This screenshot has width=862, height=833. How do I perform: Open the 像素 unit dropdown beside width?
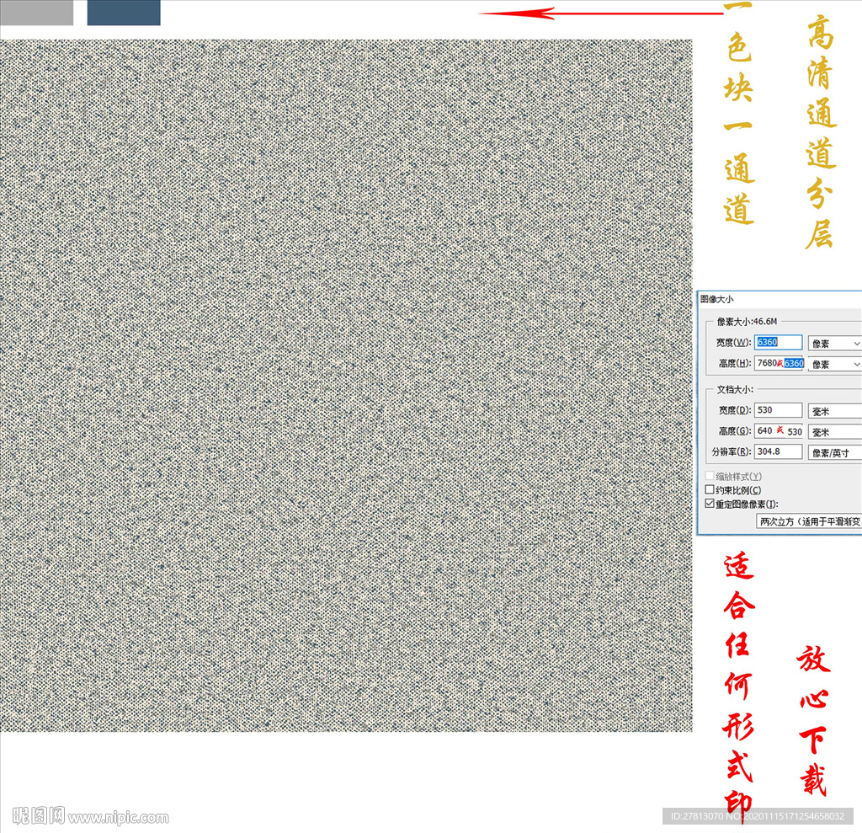pyautogui.click(x=834, y=344)
